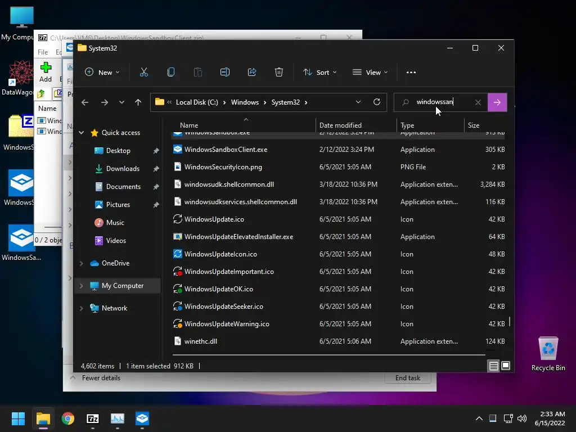Open the Sort dropdown menu

(319, 73)
